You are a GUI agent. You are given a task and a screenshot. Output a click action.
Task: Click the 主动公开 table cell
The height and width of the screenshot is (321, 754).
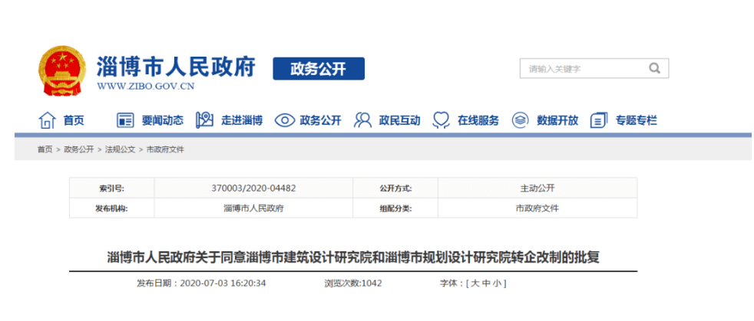pos(537,188)
